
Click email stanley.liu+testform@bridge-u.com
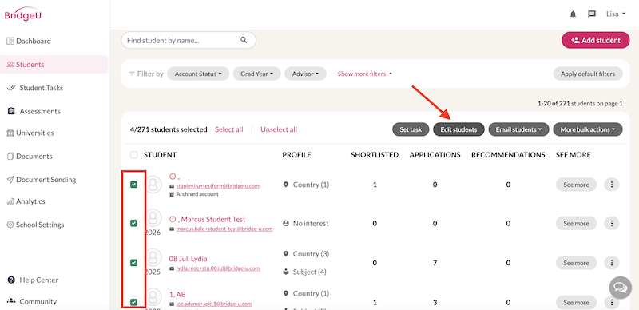point(217,186)
